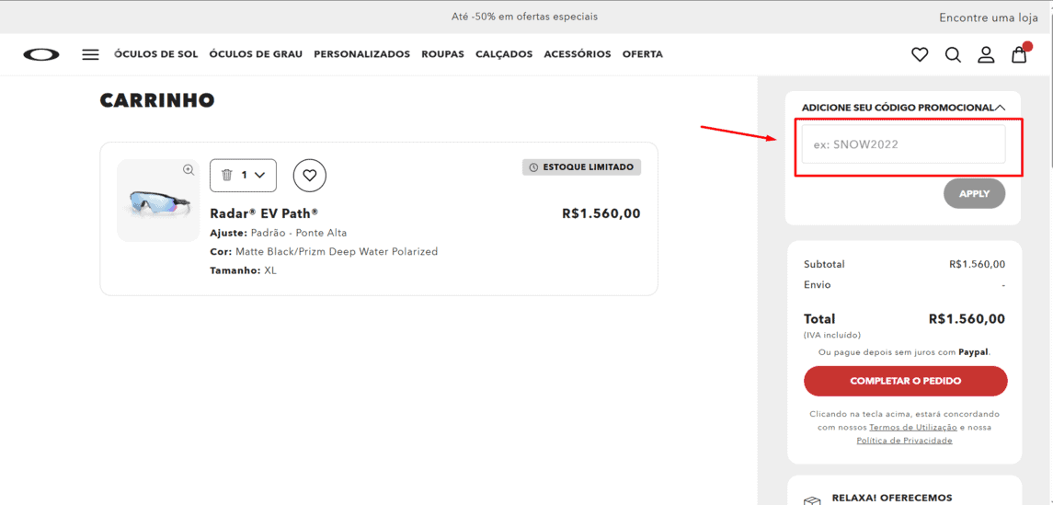Click the Radar EV Path product title
This screenshot has height=505, width=1053.
point(264,213)
